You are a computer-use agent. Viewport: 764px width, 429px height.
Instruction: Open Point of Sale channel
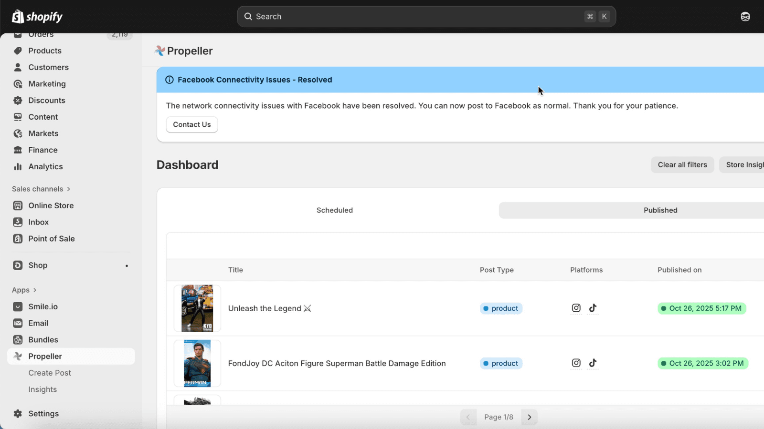[x=51, y=238]
